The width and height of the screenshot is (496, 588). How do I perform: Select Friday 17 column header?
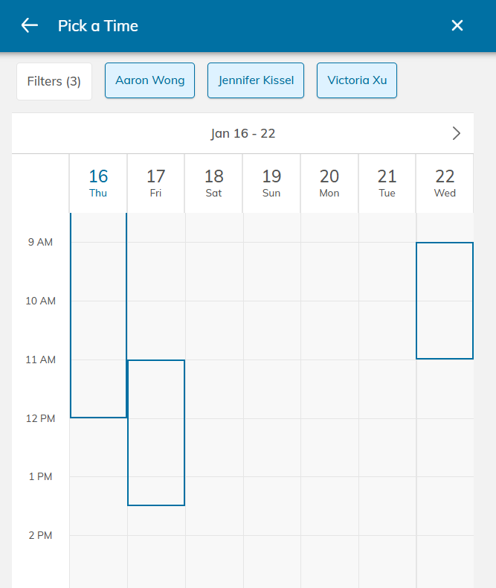pyautogui.click(x=156, y=183)
